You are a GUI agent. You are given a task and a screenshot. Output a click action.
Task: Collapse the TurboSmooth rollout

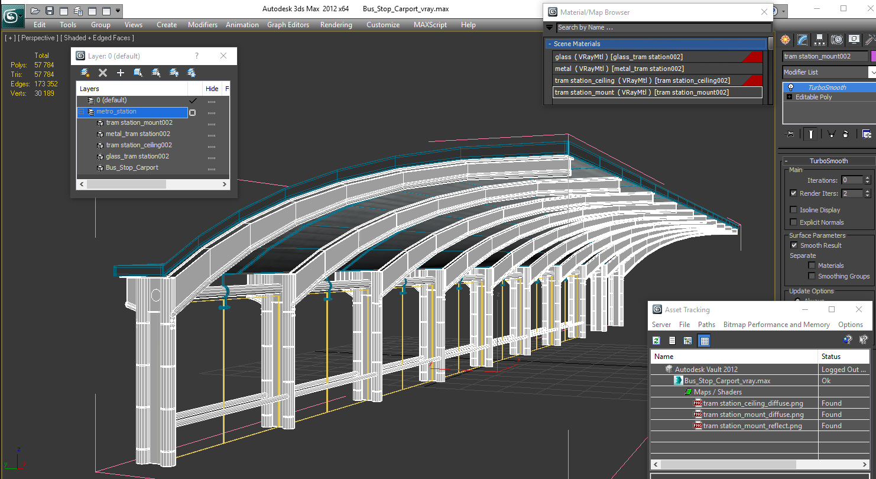click(x=786, y=161)
